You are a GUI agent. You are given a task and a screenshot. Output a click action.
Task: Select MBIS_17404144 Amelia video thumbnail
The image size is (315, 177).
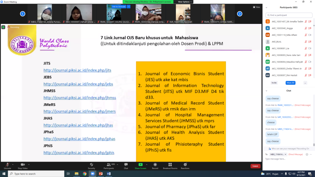point(45,14)
